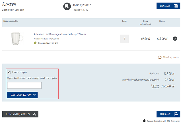This screenshot has height=124, width=185.
Task: Click the padlock icon near Secure Shopping
Action: pyautogui.click(x=144, y=121)
